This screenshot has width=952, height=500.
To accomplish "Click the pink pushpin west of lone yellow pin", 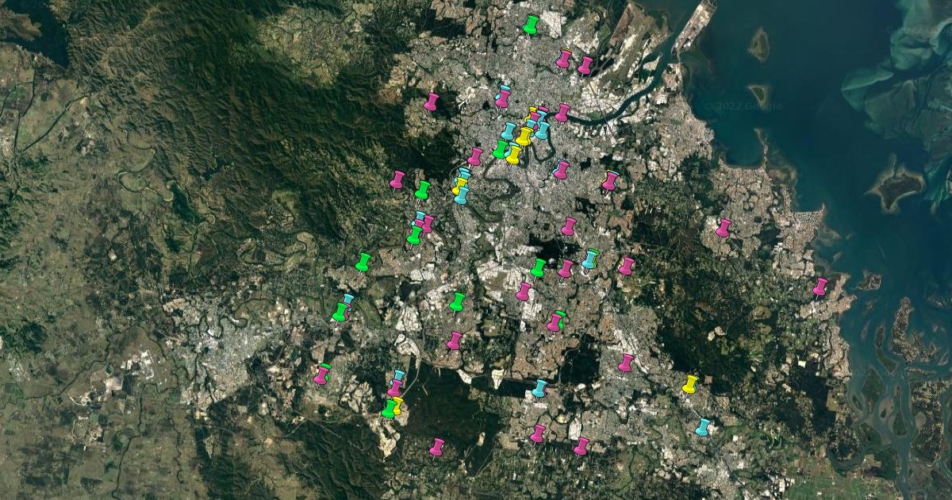I will tap(626, 363).
